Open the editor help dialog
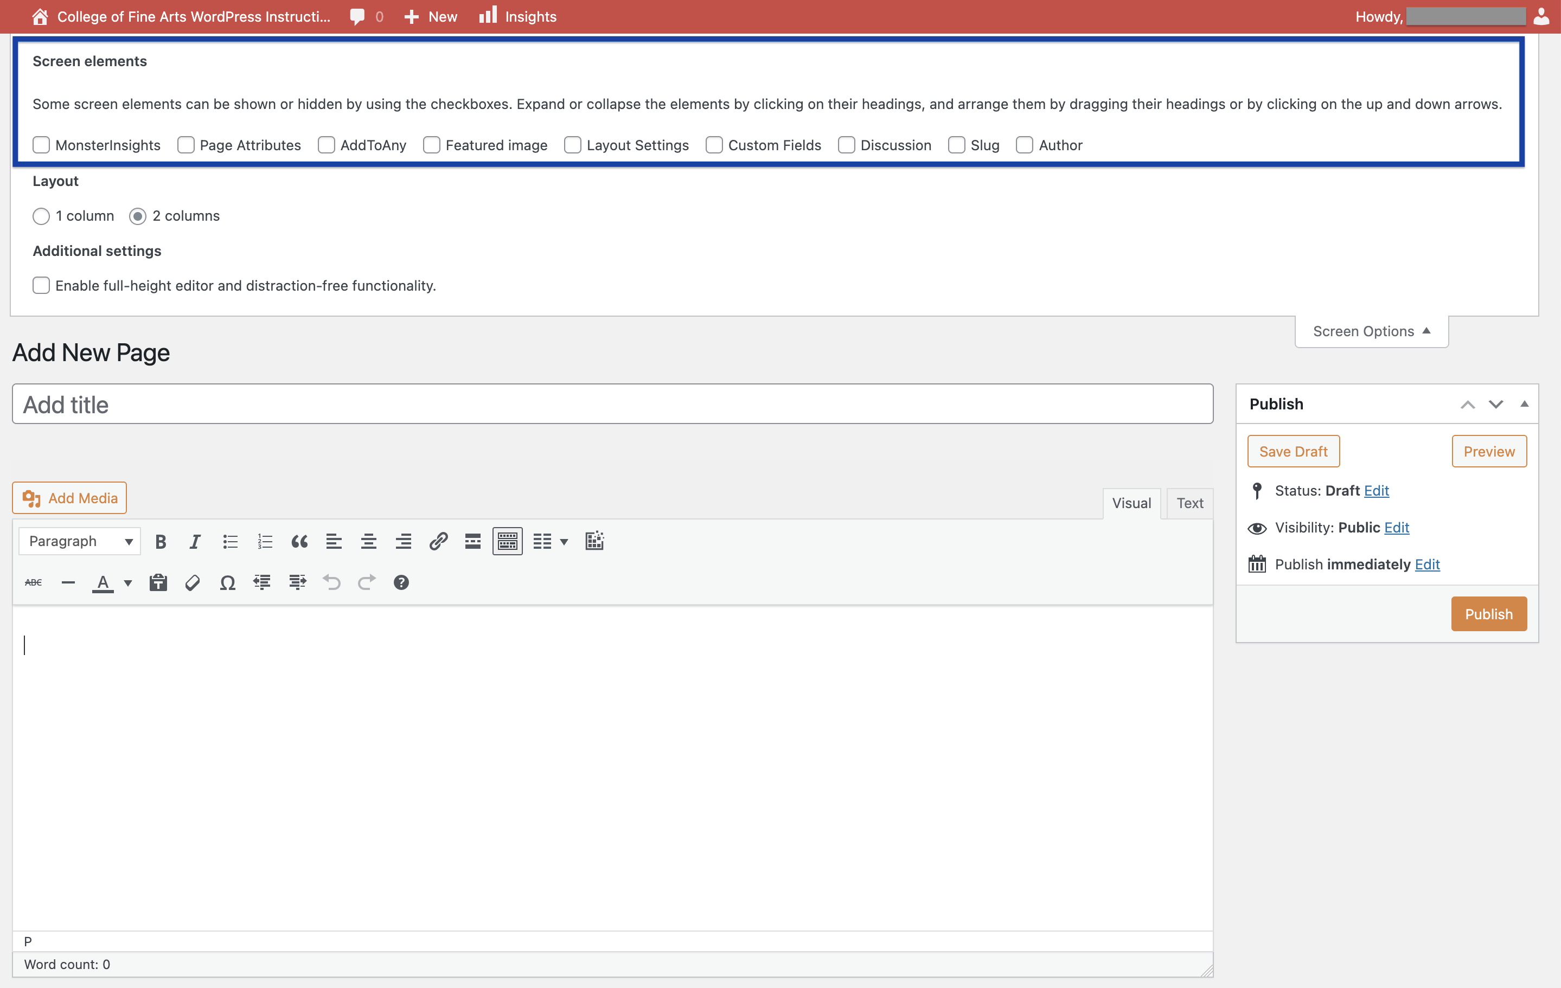 coord(401,582)
